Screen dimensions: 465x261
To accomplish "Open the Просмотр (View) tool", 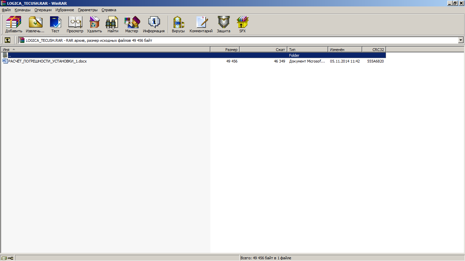I will tap(75, 24).
